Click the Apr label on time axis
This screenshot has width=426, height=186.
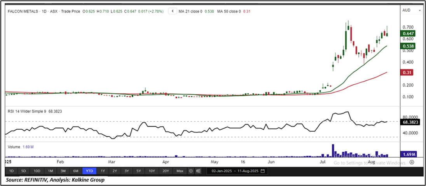pyautogui.click(x=165, y=162)
